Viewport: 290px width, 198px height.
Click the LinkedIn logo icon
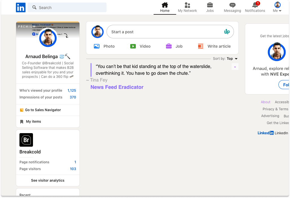coord(21,7)
